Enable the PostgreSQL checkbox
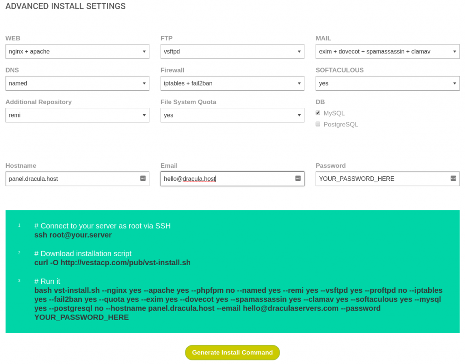465x364 pixels. tap(318, 124)
